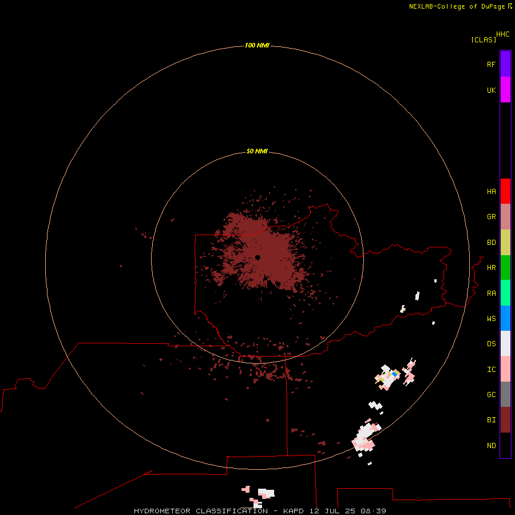Click the 100 NMI range ring label
The height and width of the screenshot is (515, 515).
(257, 45)
